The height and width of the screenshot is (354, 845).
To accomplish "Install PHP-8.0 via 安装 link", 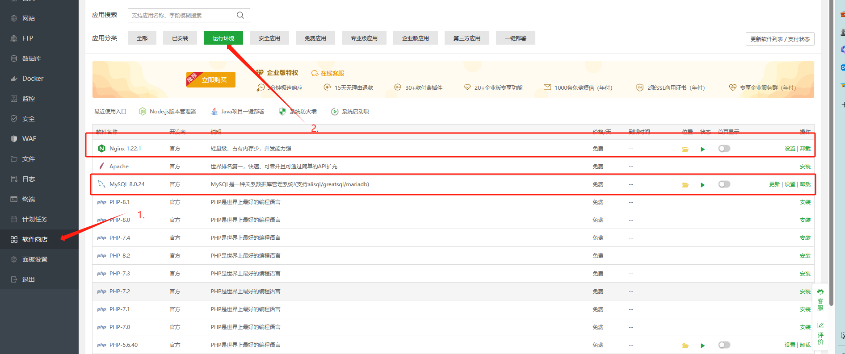I will [805, 220].
